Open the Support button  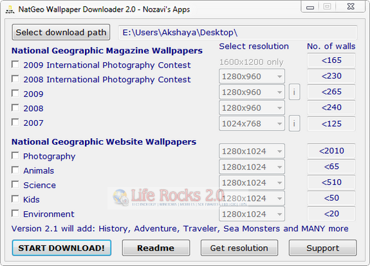point(322,248)
